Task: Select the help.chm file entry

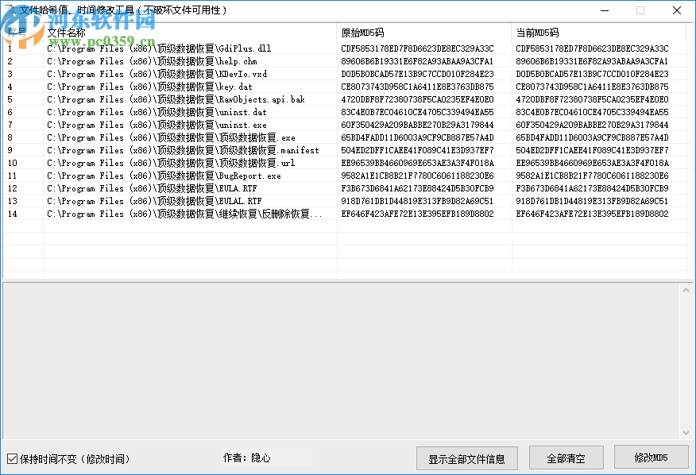Action: pos(159,60)
